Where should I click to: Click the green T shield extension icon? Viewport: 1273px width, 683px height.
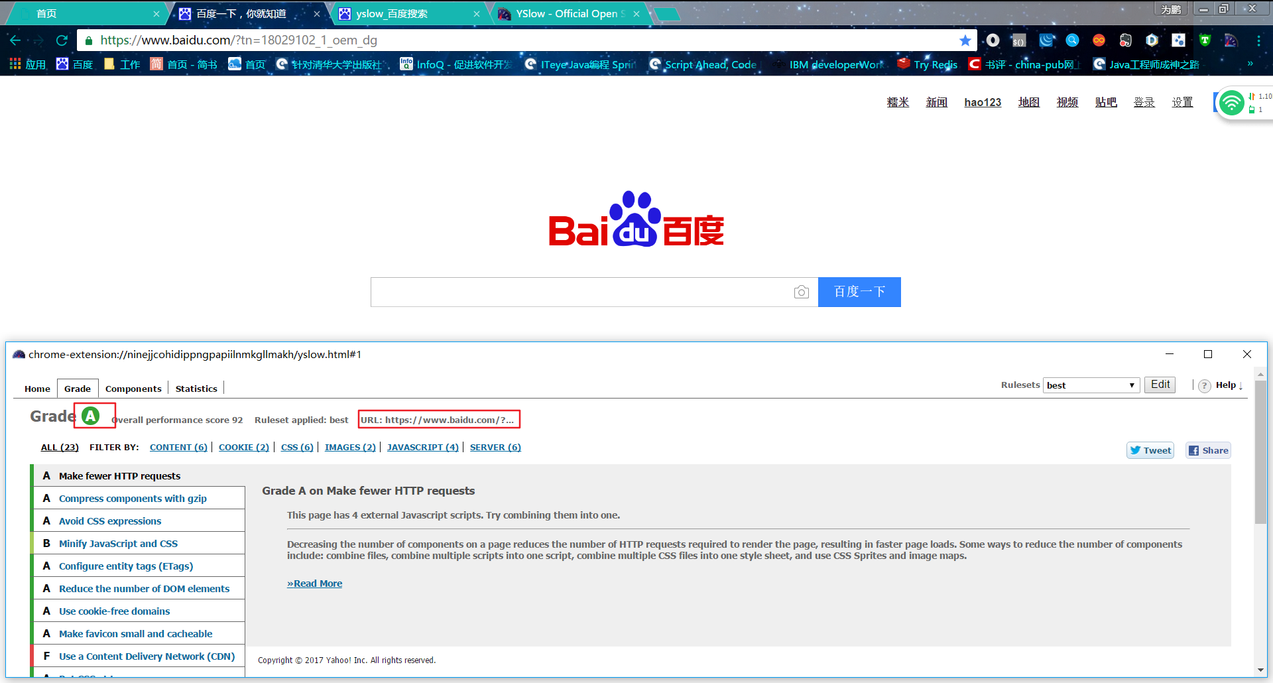coord(1205,40)
